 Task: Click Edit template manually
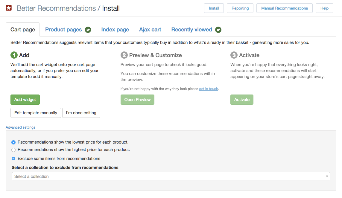tap(36, 113)
